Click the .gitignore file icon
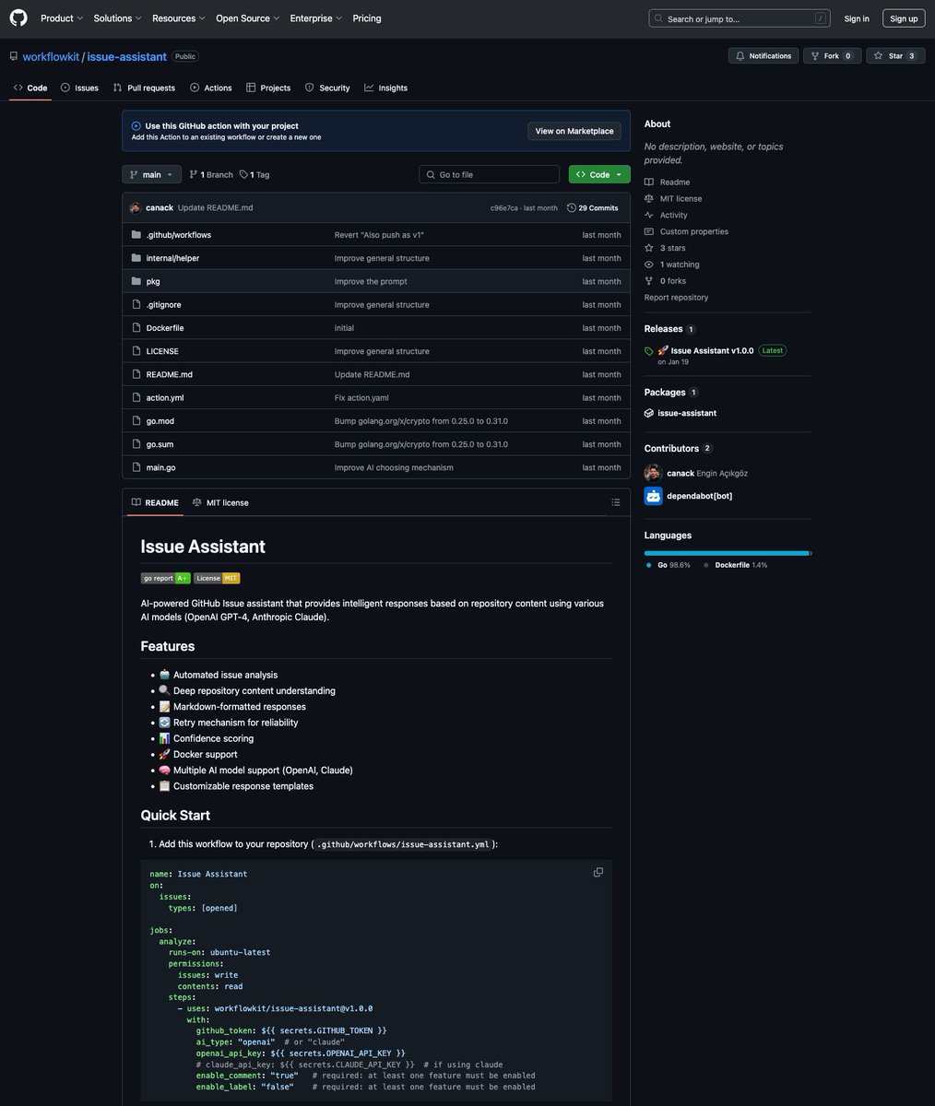 pyautogui.click(x=136, y=304)
